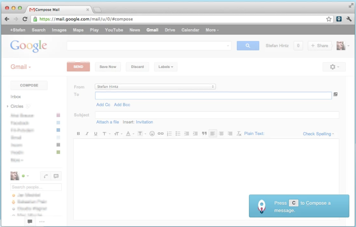Focus the Subject field
Viewport: 356px width, 227px height.
(x=217, y=115)
